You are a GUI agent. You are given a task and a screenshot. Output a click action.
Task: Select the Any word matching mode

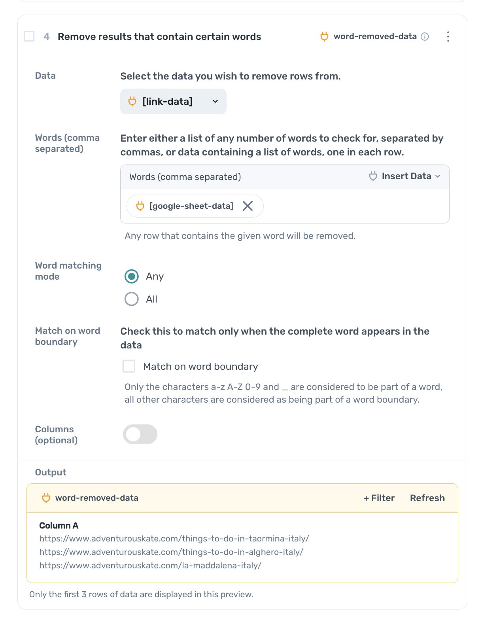(132, 276)
